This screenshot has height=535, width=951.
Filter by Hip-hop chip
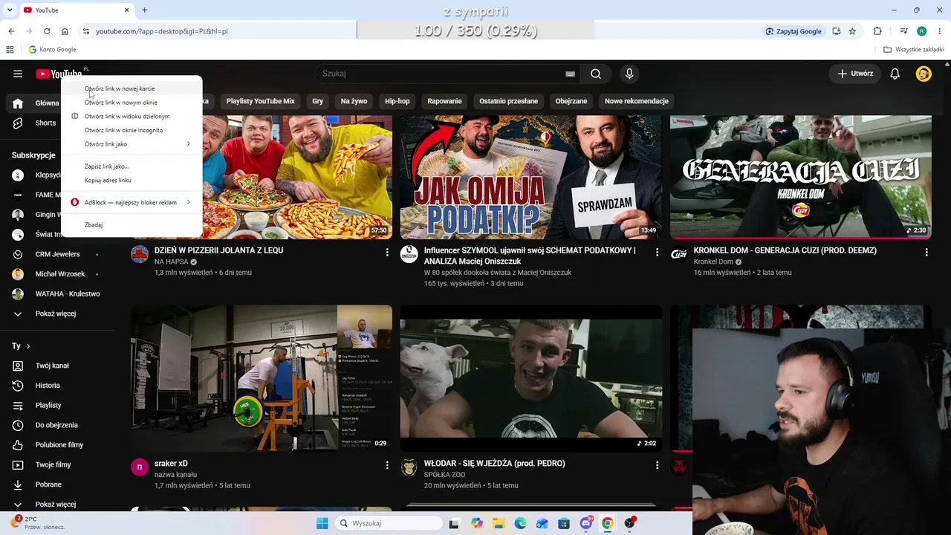tap(397, 101)
